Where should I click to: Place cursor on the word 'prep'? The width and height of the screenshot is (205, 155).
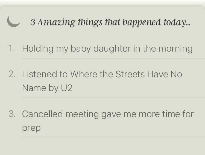point(31,128)
